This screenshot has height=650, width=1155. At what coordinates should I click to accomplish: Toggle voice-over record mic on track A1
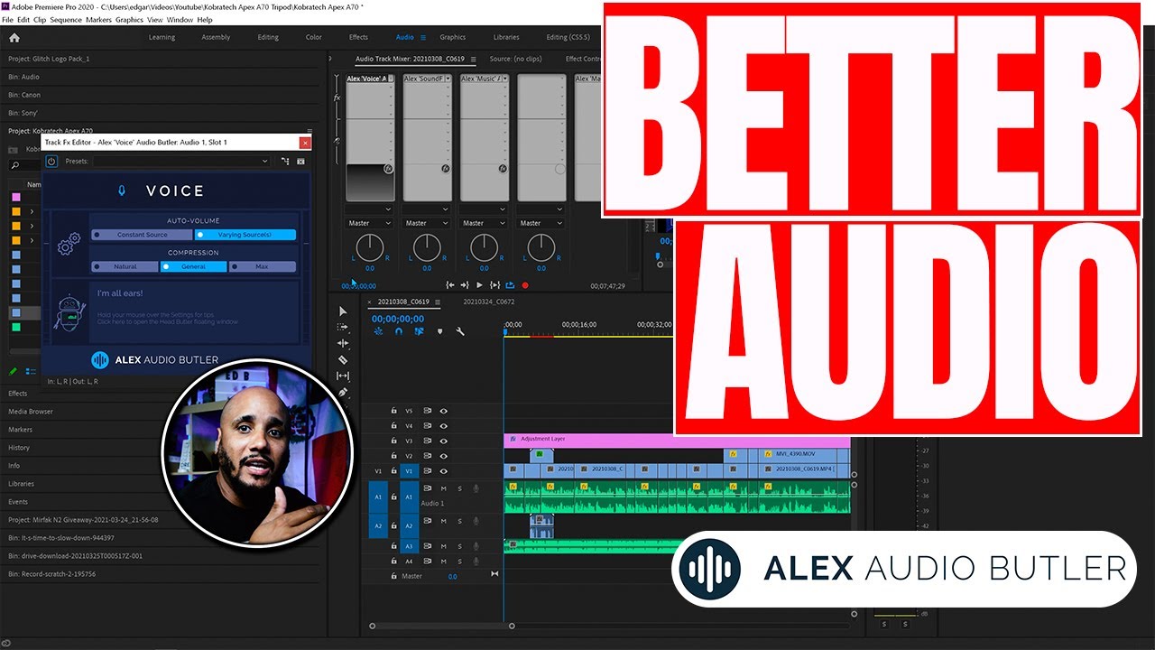476,488
